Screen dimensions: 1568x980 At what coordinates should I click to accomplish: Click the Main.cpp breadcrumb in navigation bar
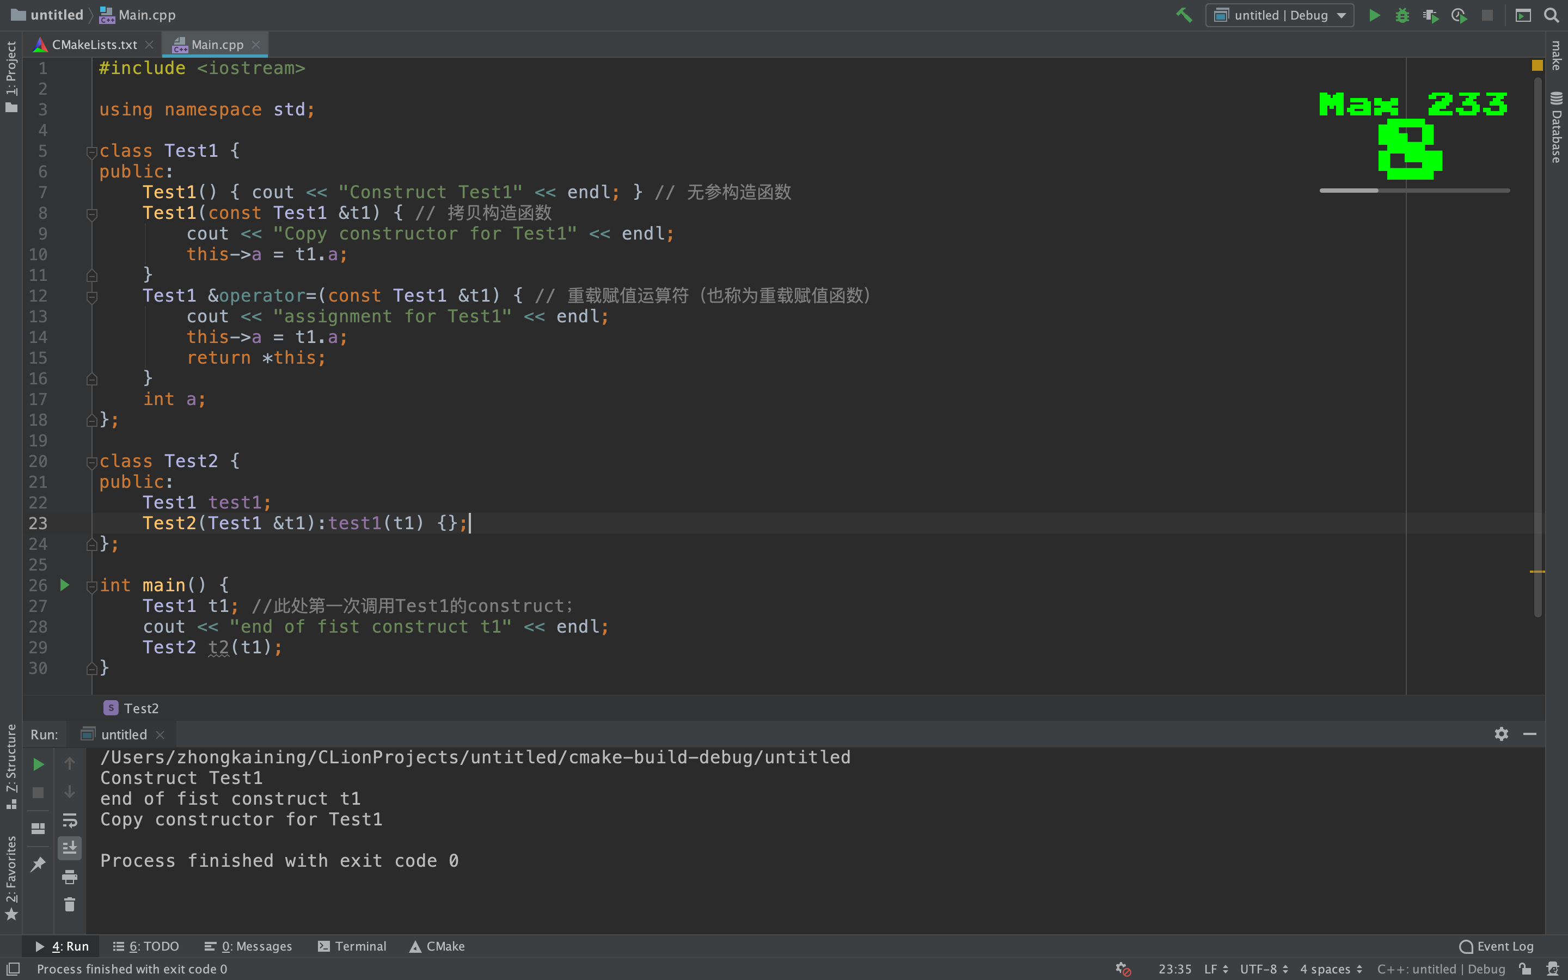pos(138,15)
